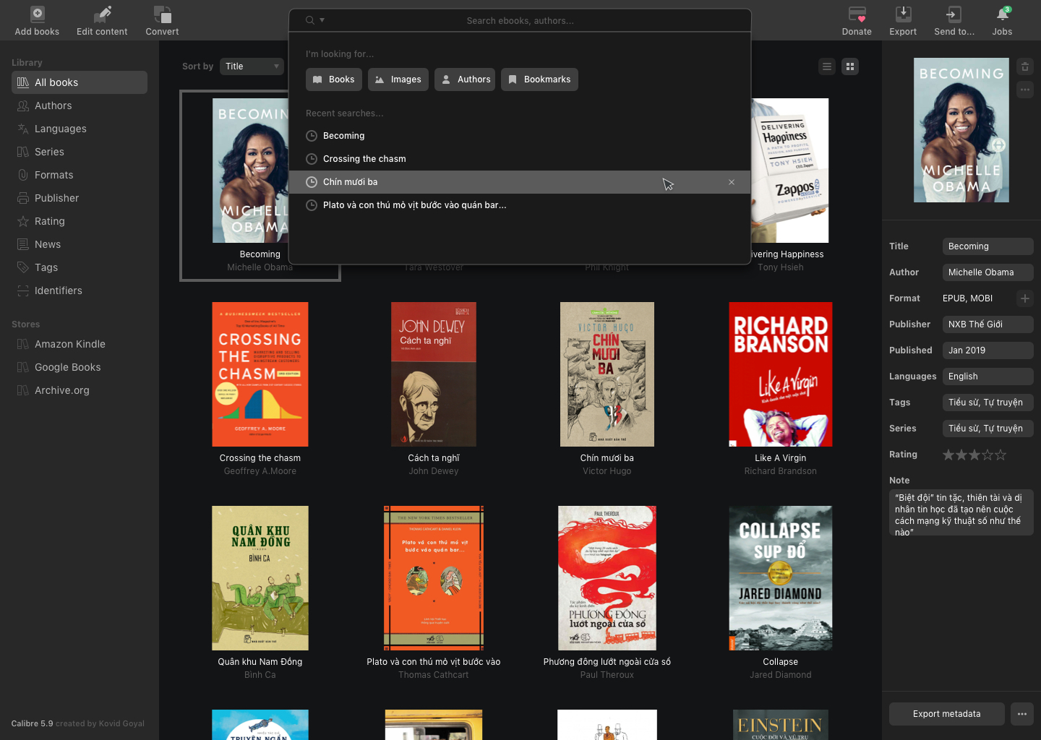Select the Crossing the chasm book cover
The width and height of the screenshot is (1041, 740).
(x=260, y=374)
